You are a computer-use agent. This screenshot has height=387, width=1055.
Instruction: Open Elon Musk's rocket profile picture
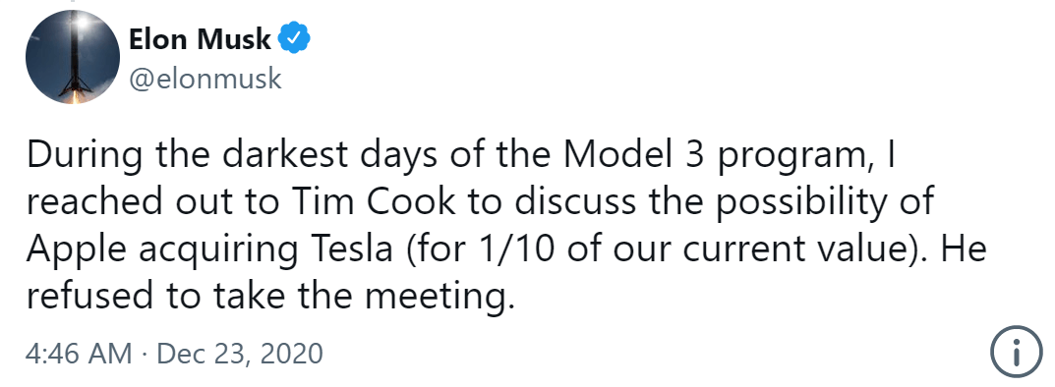(73, 57)
